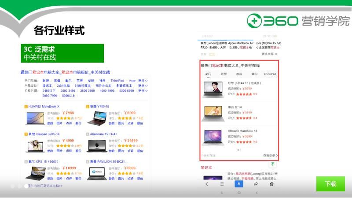Expand 更多>> in the 价格区间 row
Image resolution: width=352 pixels, height=198 pixels.
pos(143,91)
